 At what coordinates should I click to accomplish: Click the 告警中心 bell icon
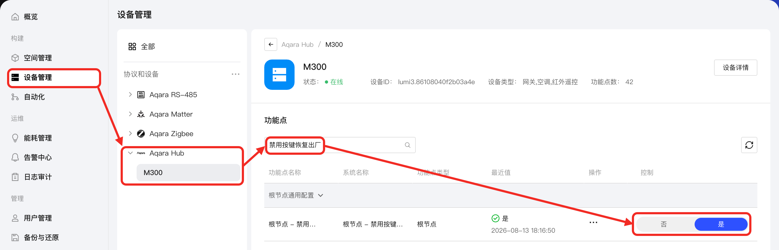[x=15, y=157]
